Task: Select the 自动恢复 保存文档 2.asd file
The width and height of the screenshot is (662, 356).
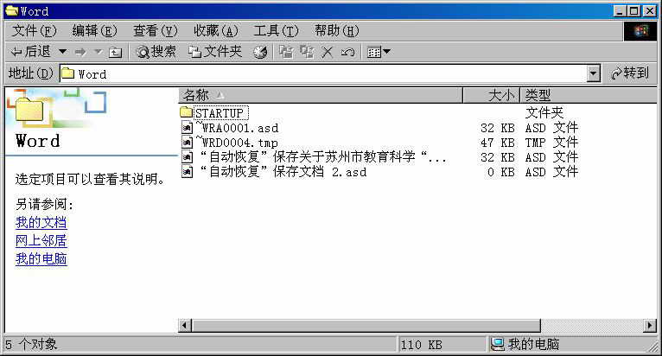Action: [283, 172]
